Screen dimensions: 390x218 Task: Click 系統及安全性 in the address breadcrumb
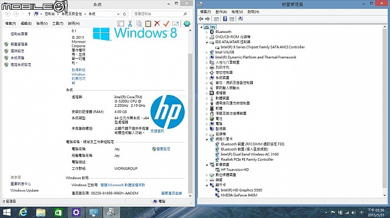(x=71, y=14)
